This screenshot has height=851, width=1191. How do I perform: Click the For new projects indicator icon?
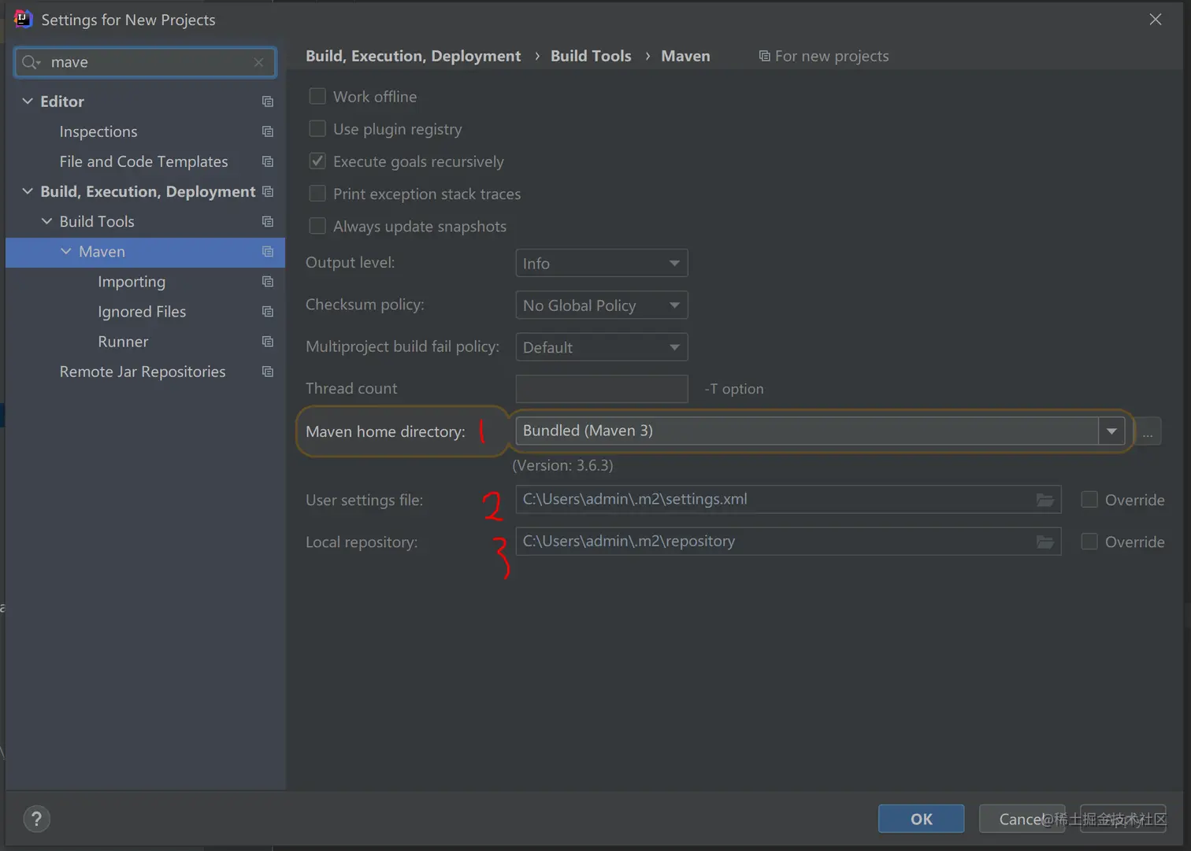(764, 56)
